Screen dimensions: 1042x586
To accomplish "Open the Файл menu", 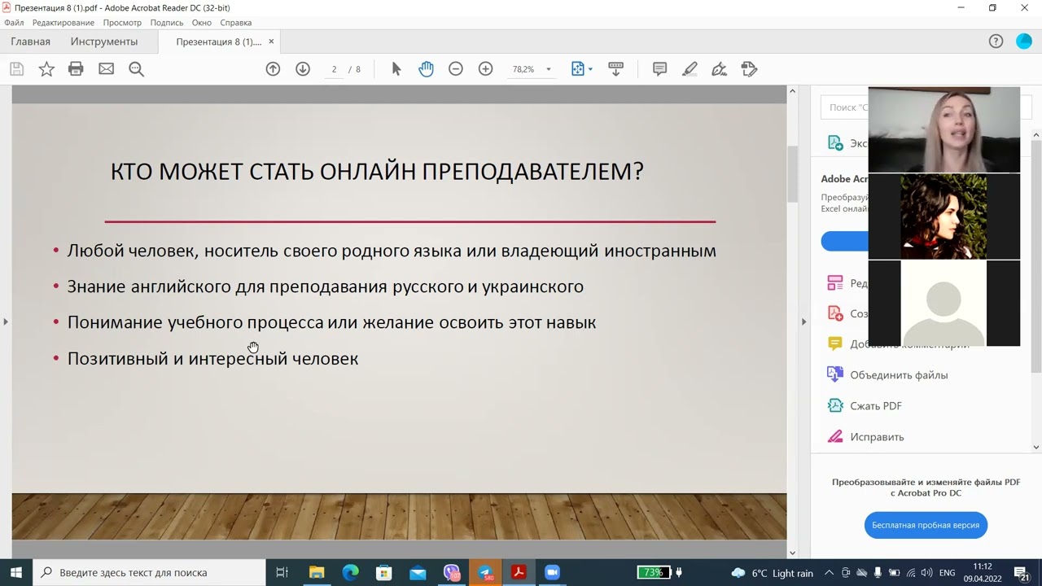I will (14, 23).
